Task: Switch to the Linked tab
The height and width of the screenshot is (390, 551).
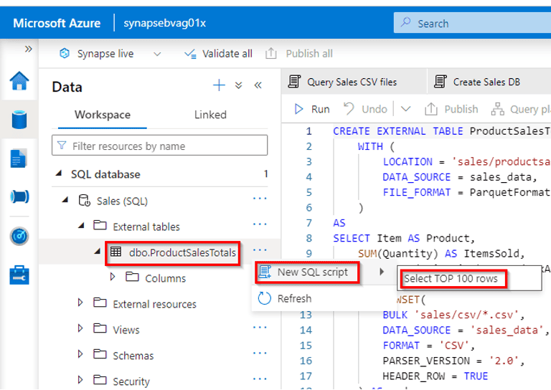Action: [210, 115]
